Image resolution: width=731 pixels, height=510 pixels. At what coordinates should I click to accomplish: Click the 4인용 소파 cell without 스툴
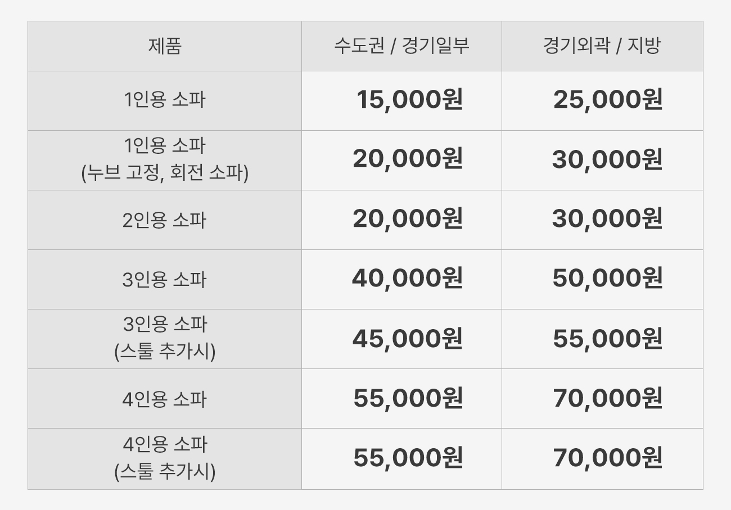tap(165, 399)
